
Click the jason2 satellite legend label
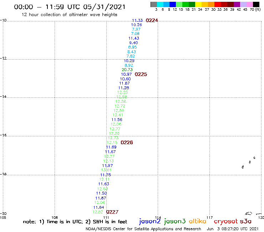point(150,221)
